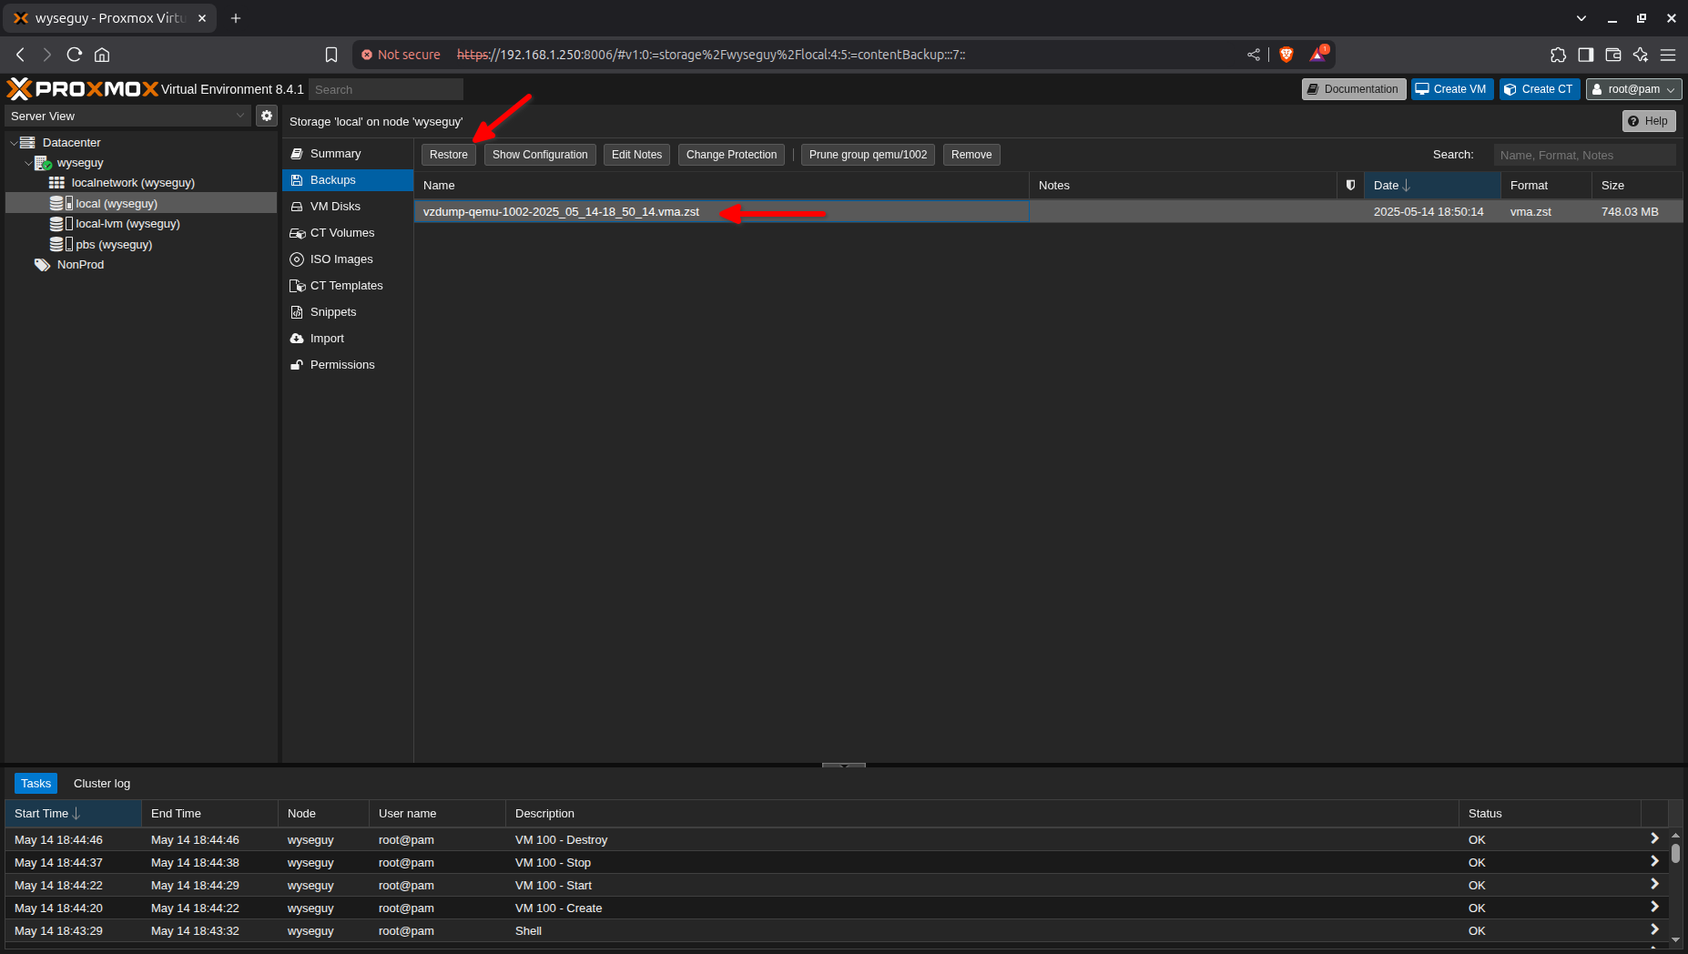Click tasks list scrollbar thumb

[1675, 854]
